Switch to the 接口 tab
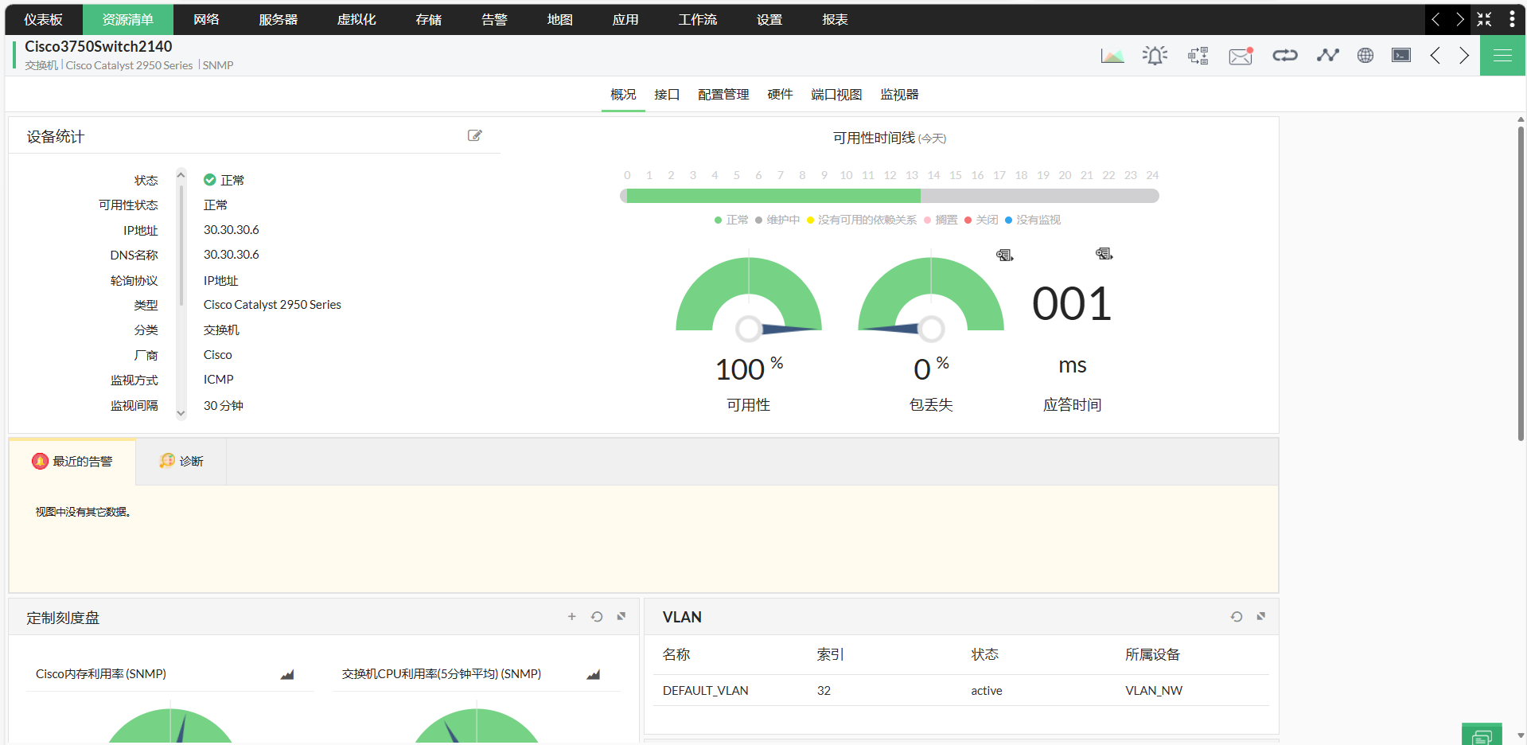The width and height of the screenshot is (1527, 745). point(667,95)
